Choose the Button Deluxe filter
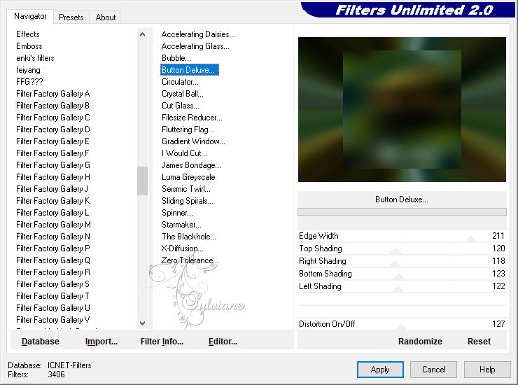 tap(189, 70)
